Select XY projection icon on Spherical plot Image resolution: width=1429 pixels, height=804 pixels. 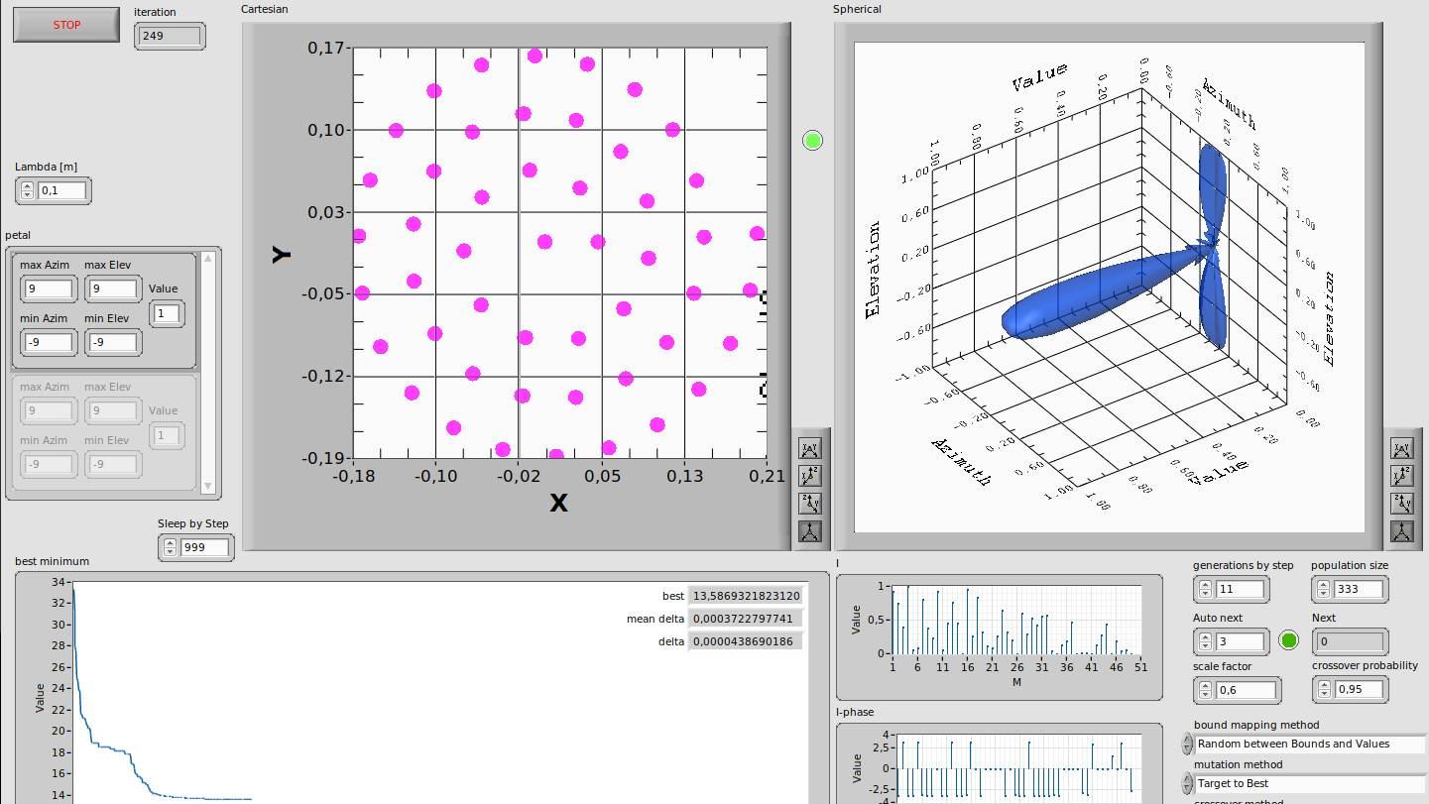click(x=1402, y=449)
